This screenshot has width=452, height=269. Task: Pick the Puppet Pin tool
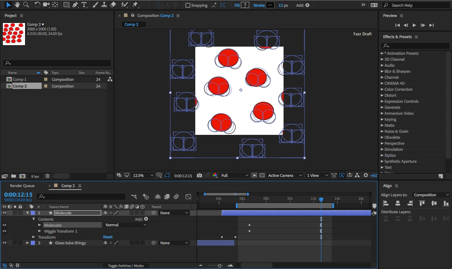135,5
